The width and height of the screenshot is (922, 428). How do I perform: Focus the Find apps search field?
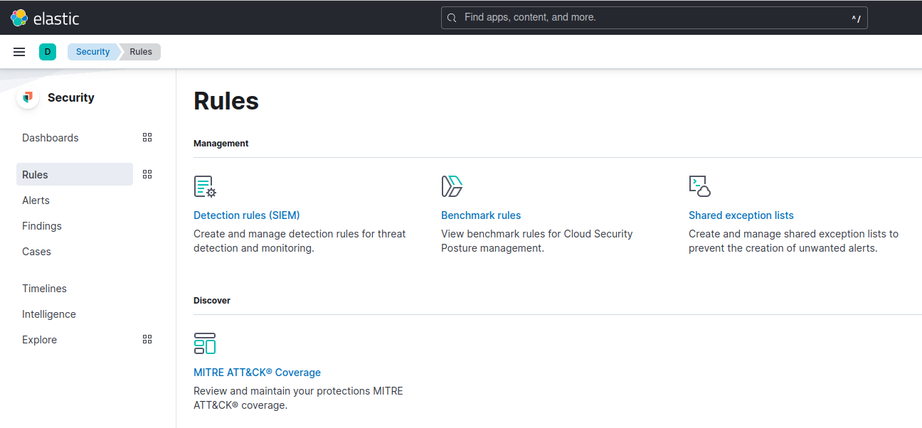(655, 18)
